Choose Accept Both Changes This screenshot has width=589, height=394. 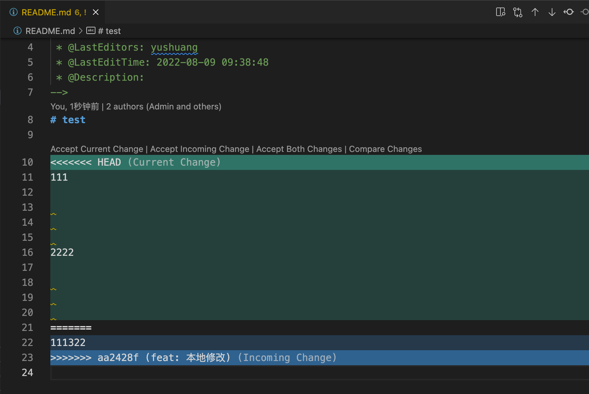299,149
